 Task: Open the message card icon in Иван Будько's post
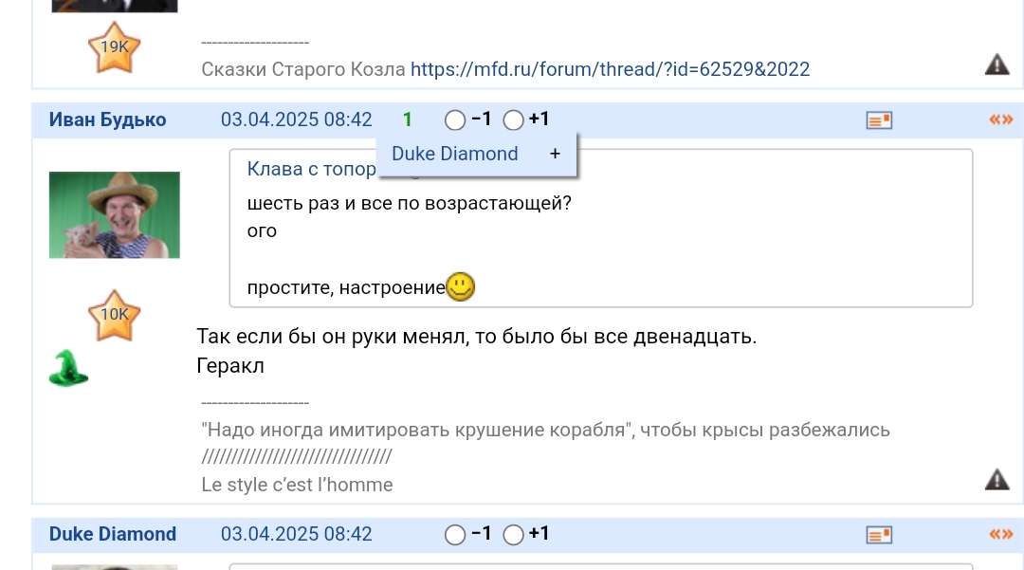[879, 120]
